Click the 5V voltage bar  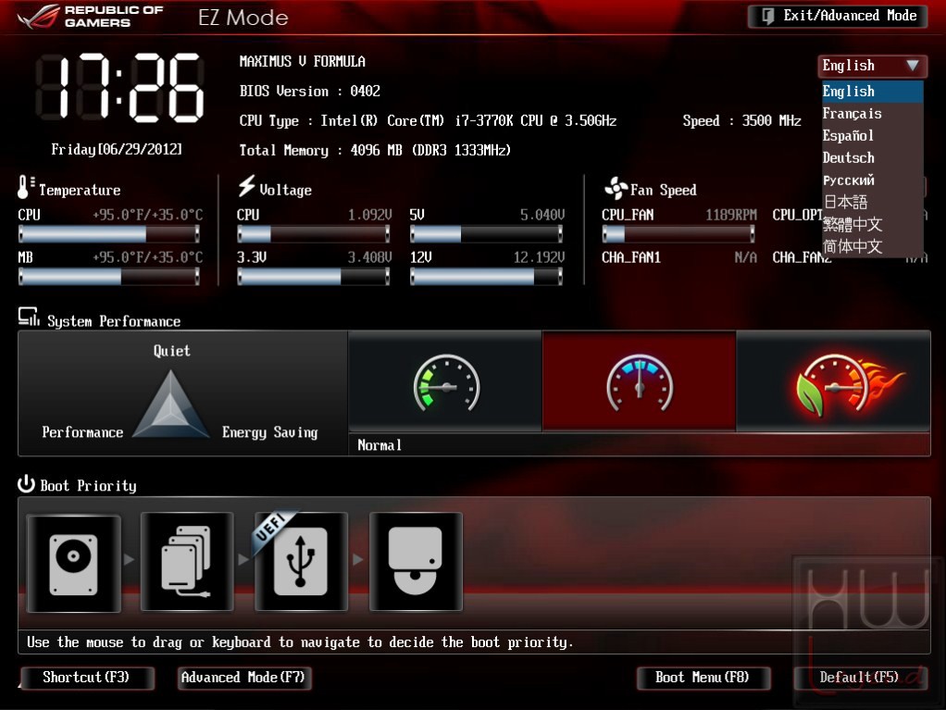[x=486, y=233]
